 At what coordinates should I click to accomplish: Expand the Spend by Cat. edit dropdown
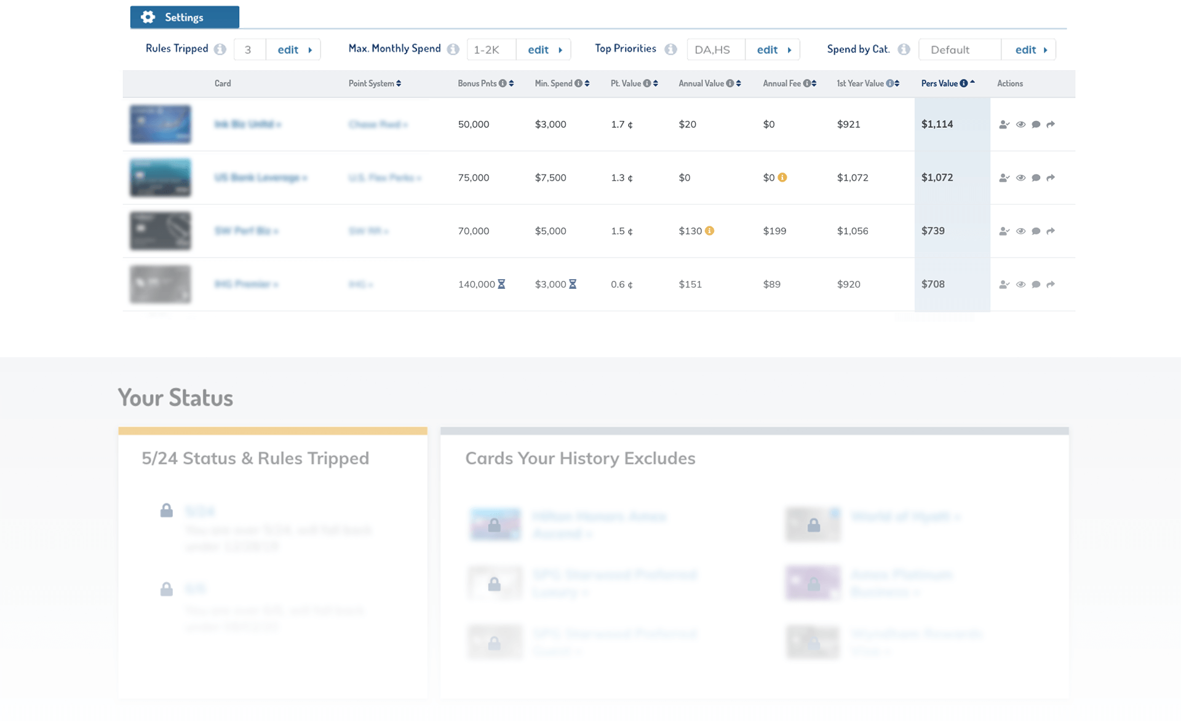click(1030, 49)
